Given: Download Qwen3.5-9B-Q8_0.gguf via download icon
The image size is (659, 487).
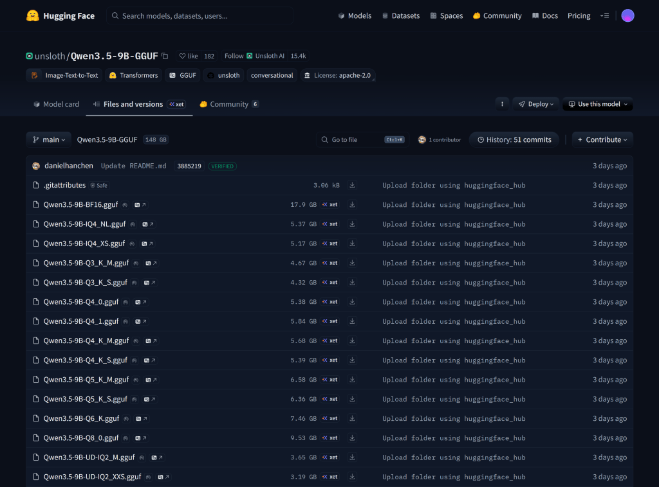Looking at the screenshot, I should (352, 438).
